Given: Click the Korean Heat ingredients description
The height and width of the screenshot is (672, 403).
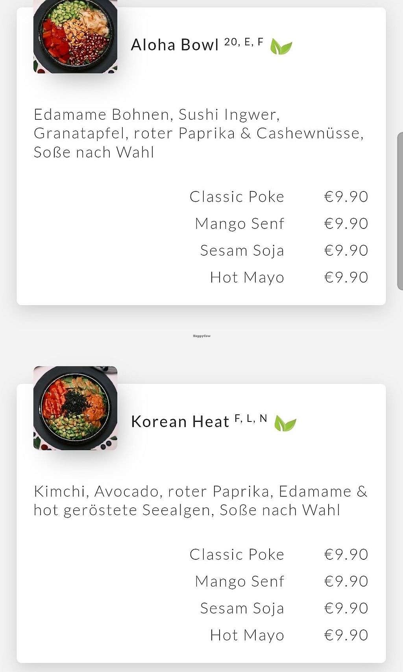Looking at the screenshot, I should click(x=200, y=500).
